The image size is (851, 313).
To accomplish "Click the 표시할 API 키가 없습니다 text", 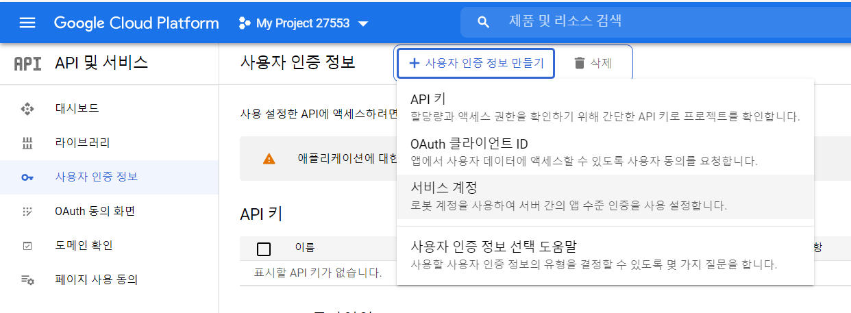I will (x=318, y=273).
